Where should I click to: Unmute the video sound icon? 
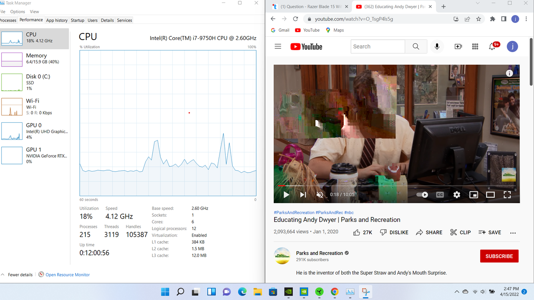coord(320,195)
